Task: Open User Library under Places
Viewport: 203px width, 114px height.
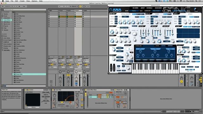Action: point(7,38)
